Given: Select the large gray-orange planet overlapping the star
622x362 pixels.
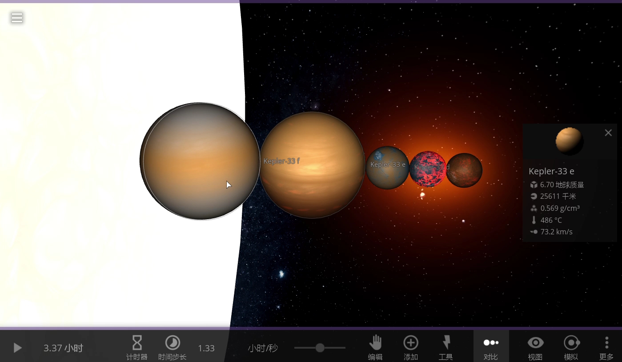Looking at the screenshot, I should (x=200, y=161).
